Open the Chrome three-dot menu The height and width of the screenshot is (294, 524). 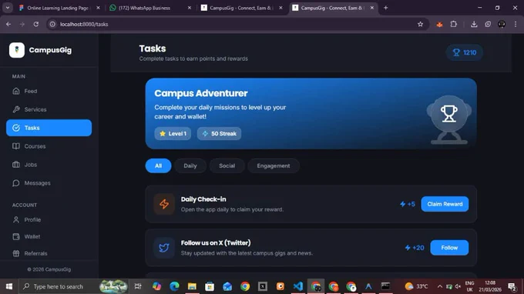pos(516,24)
